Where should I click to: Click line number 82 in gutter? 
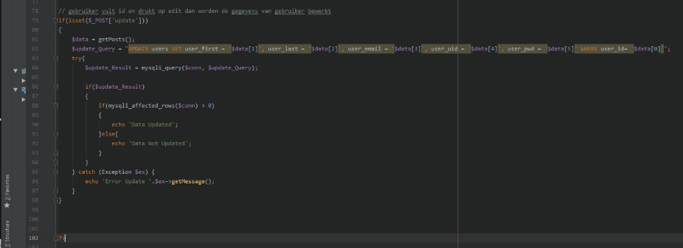[x=35, y=48]
